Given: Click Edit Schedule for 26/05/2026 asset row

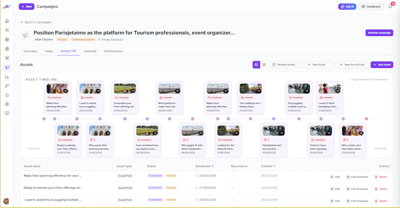Looking at the screenshot, I should point(357,177).
